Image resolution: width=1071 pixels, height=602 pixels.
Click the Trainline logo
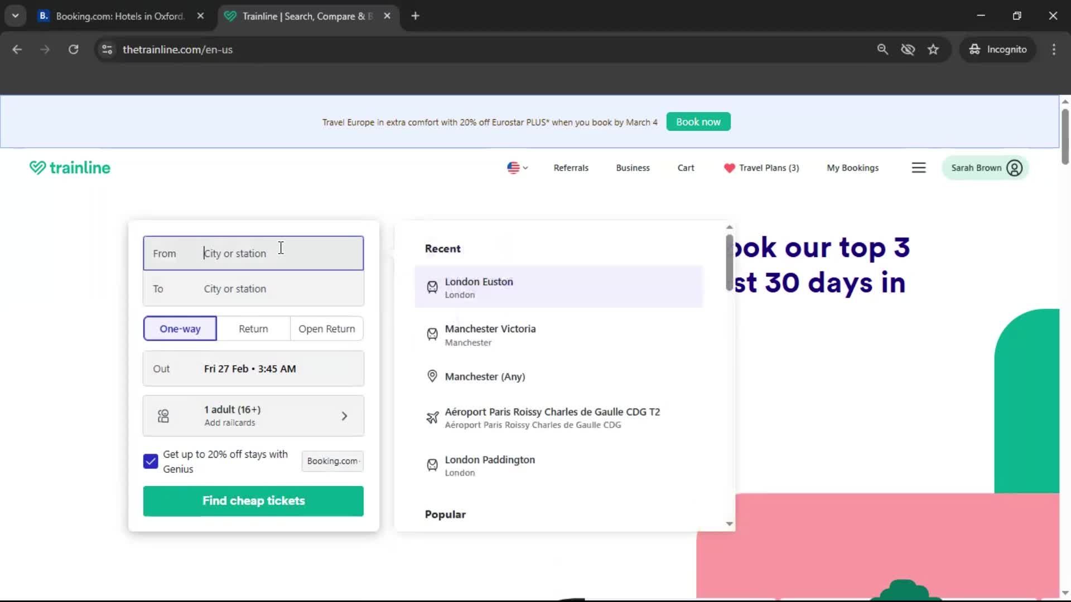(x=69, y=167)
